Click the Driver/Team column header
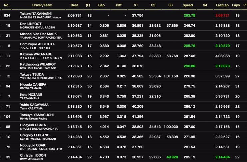Screen dimensions: 247x162 [42, 5]
